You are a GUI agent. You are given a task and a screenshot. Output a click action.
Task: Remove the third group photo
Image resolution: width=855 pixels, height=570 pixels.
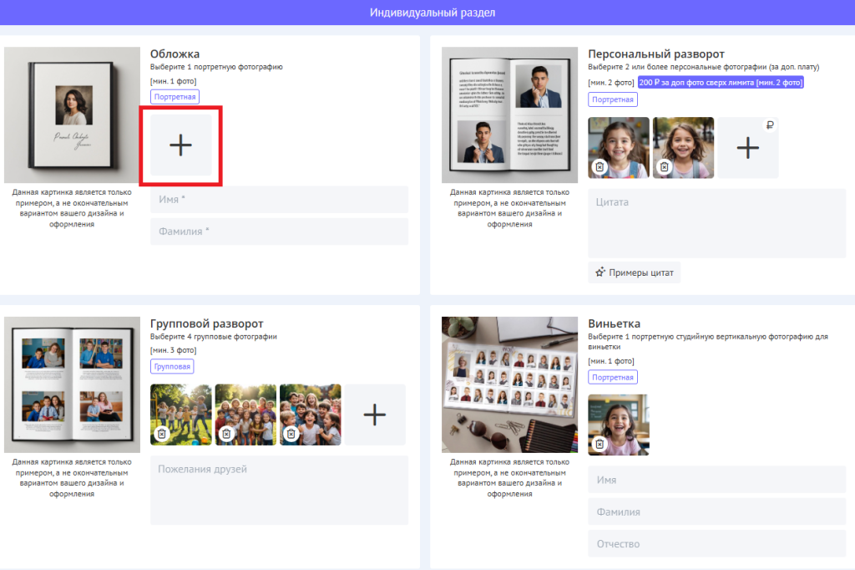[291, 434]
